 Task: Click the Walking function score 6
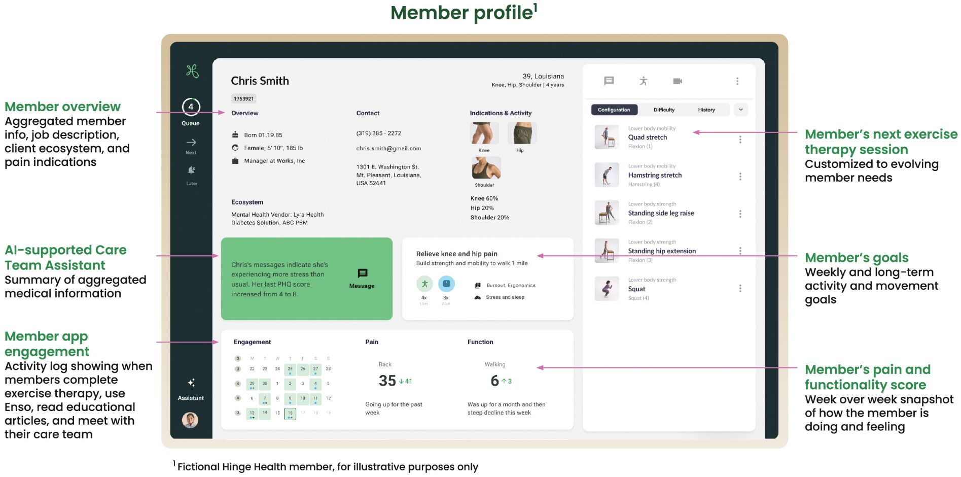point(495,381)
